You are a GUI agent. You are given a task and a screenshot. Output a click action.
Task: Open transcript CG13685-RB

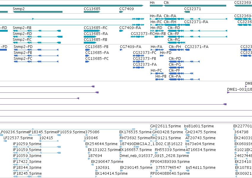(95, 40)
